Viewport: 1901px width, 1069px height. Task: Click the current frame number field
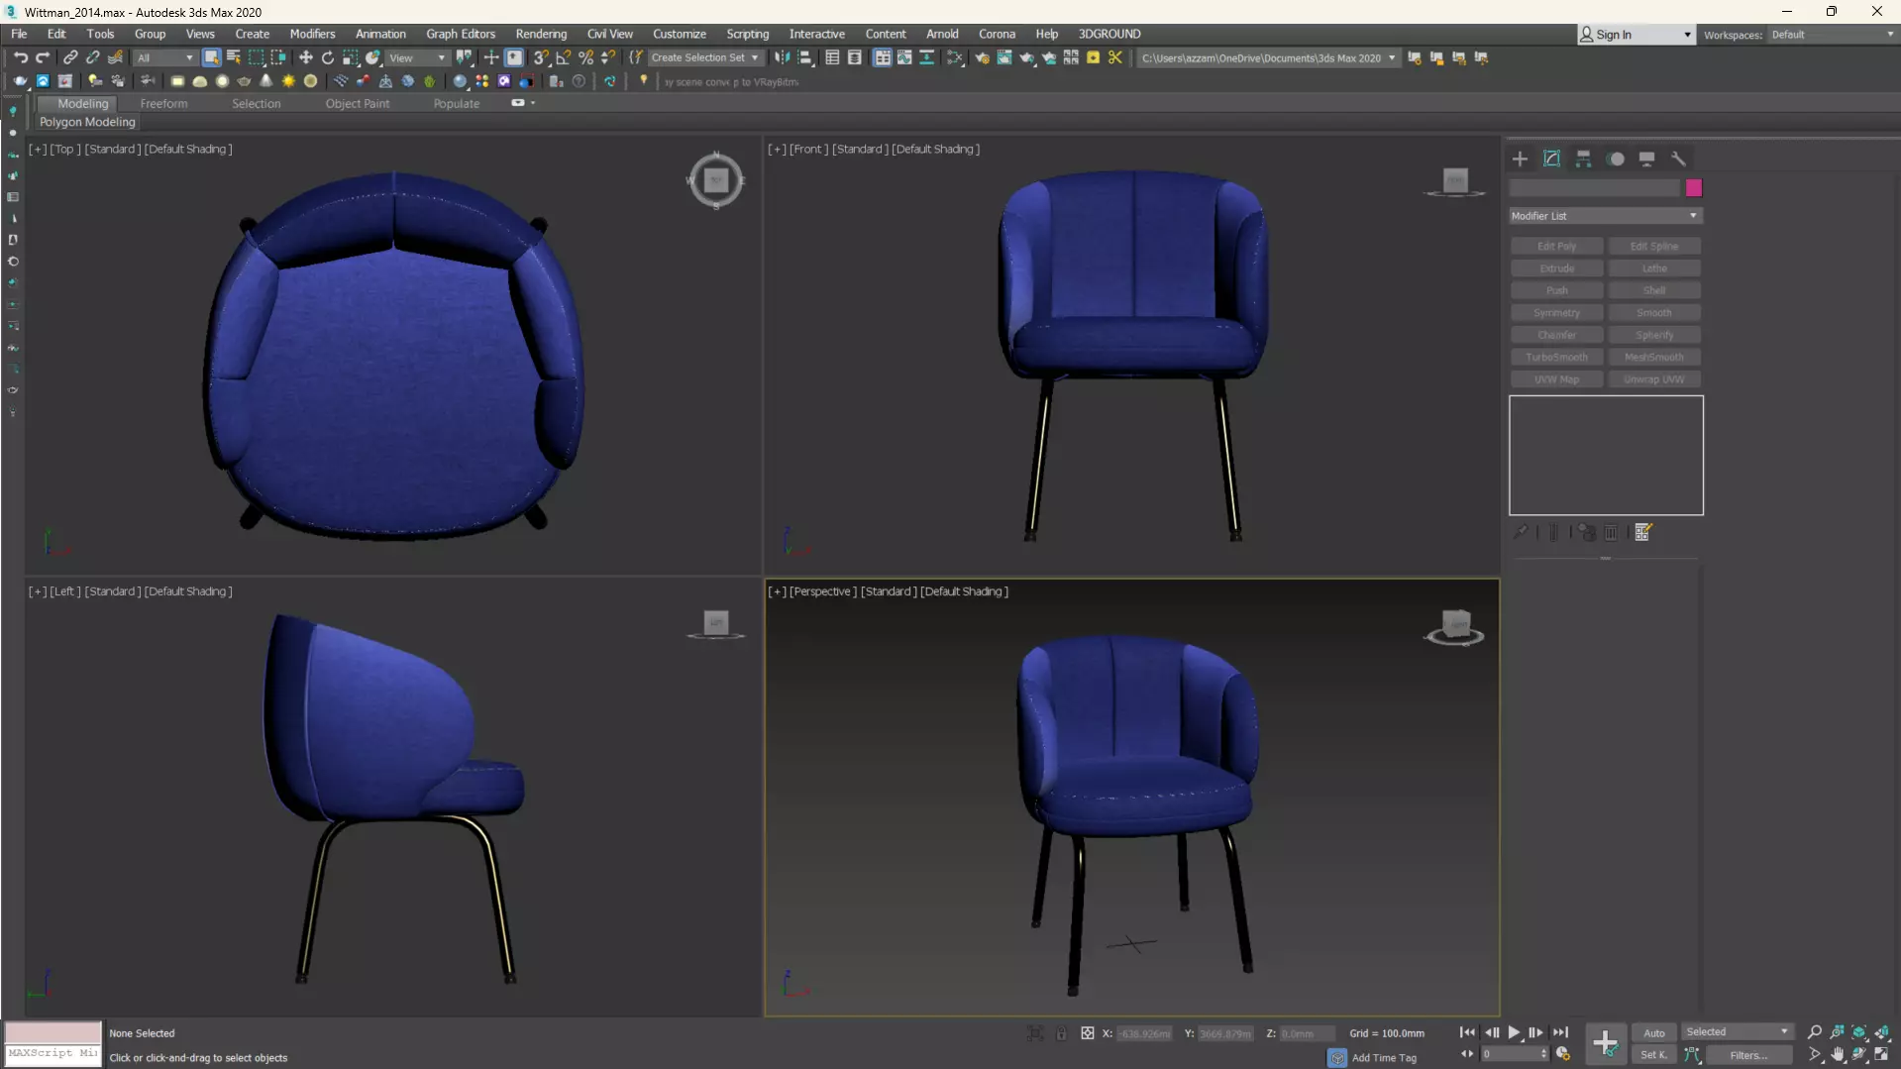point(1514,1055)
